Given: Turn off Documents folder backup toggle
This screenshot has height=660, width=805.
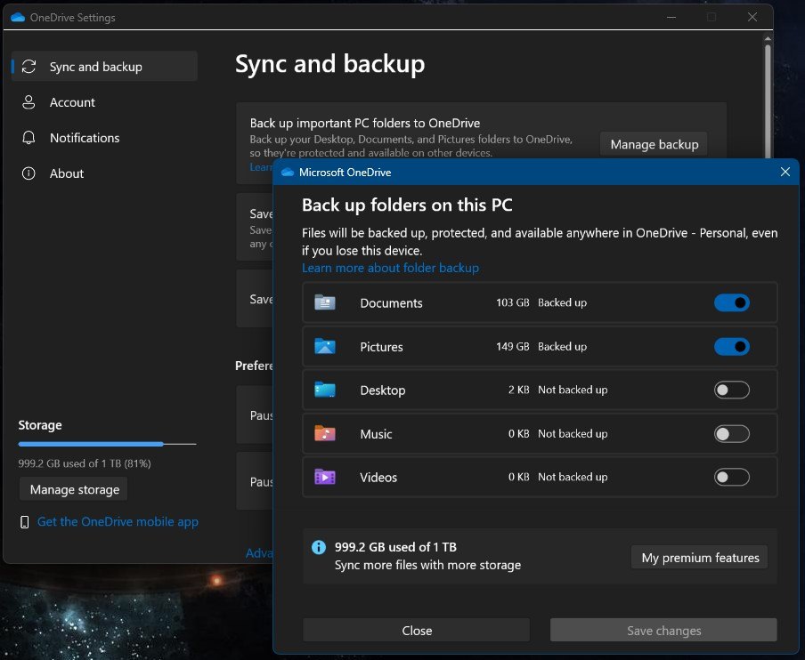Looking at the screenshot, I should tap(731, 303).
